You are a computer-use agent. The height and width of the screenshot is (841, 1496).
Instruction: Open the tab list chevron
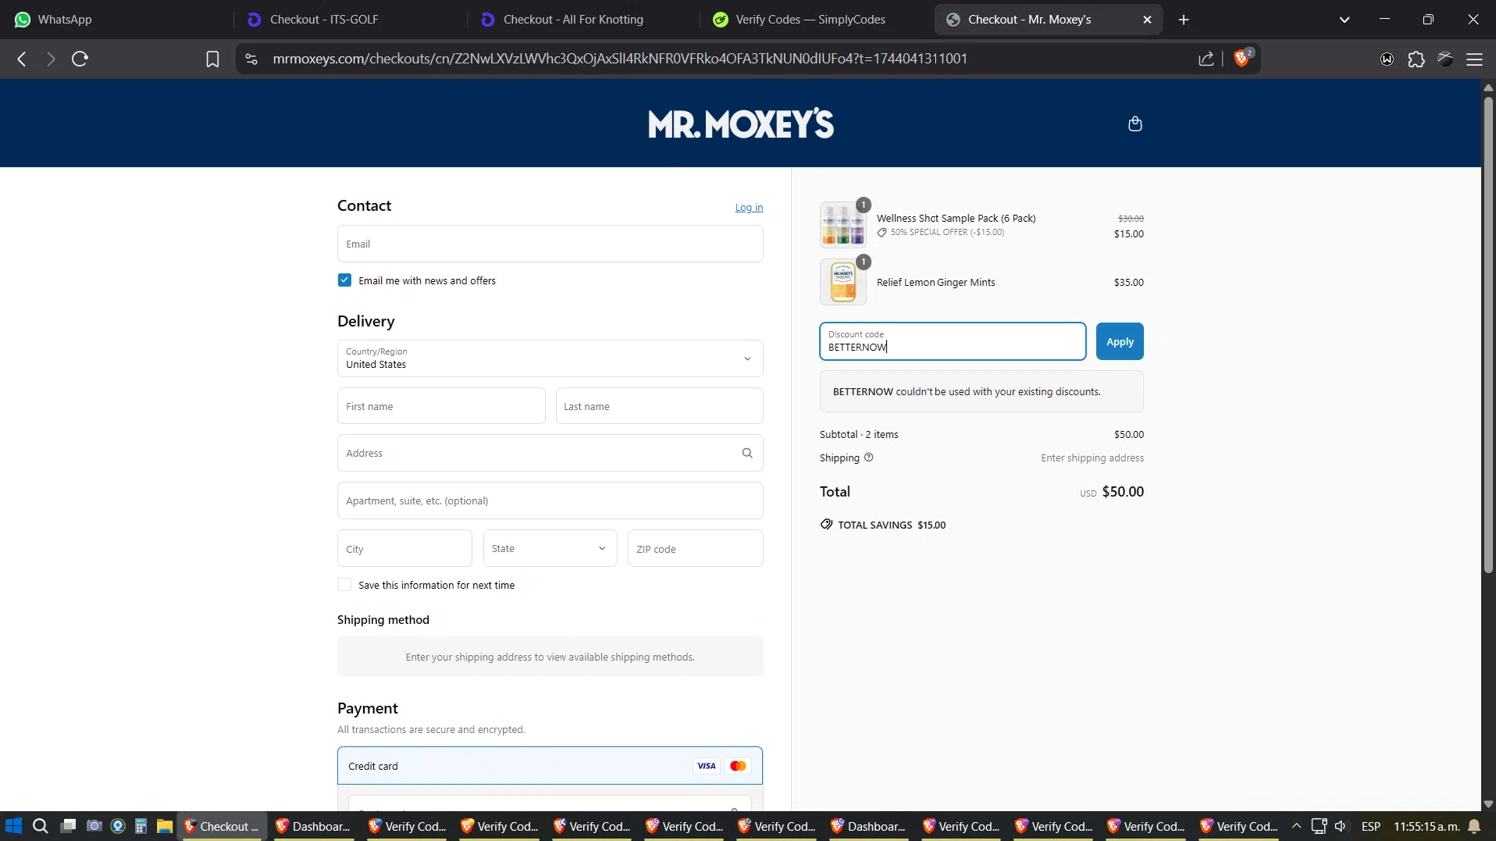pos(1344,19)
